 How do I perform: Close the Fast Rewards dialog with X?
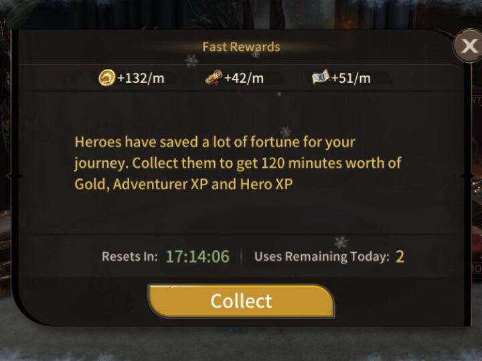468,46
